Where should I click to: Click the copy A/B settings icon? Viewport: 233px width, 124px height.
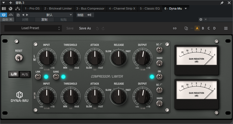186,28
